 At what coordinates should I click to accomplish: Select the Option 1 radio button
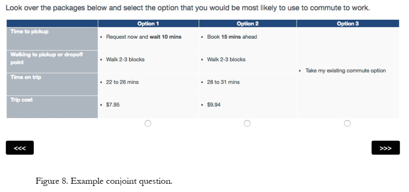pos(148,123)
